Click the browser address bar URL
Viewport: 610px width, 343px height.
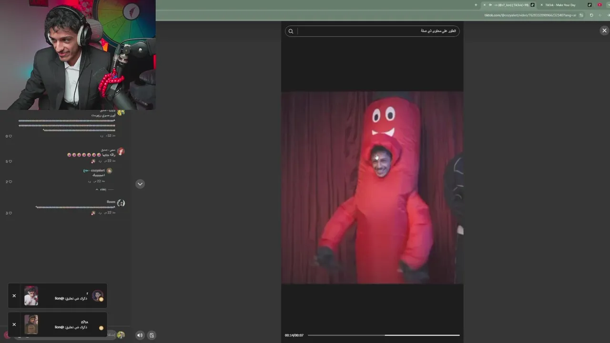(x=530, y=15)
